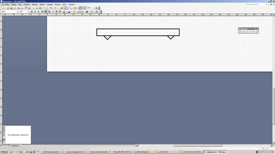Screen dimensions: 275x154
Task: Select the Страница-1 page tab
Action: pos(15,145)
